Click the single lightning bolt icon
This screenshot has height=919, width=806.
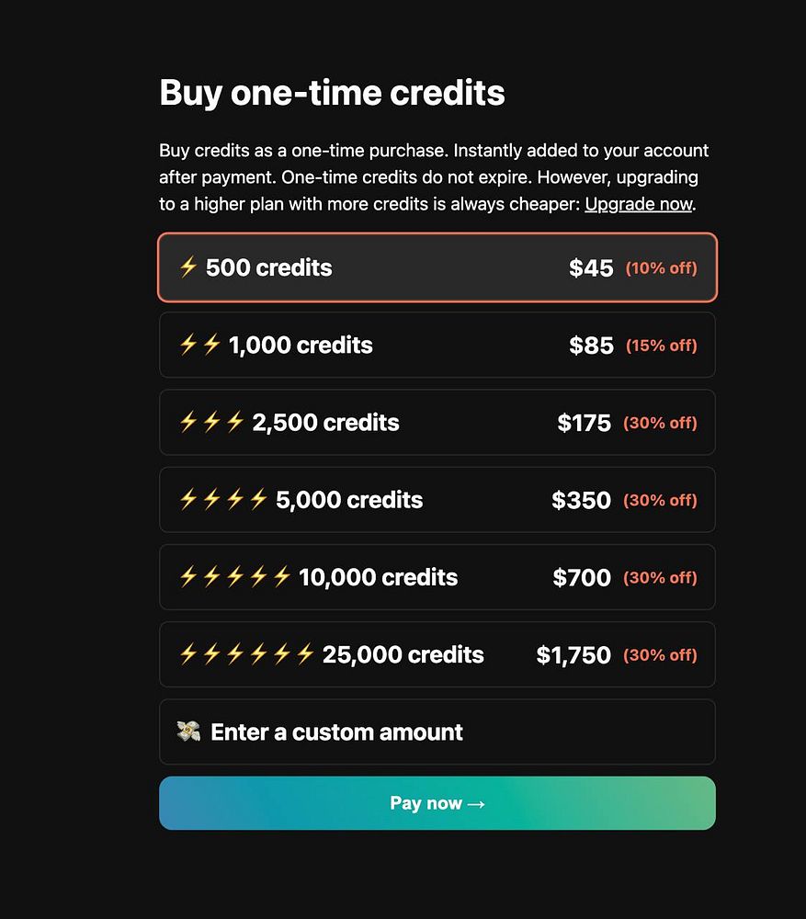[x=188, y=267]
